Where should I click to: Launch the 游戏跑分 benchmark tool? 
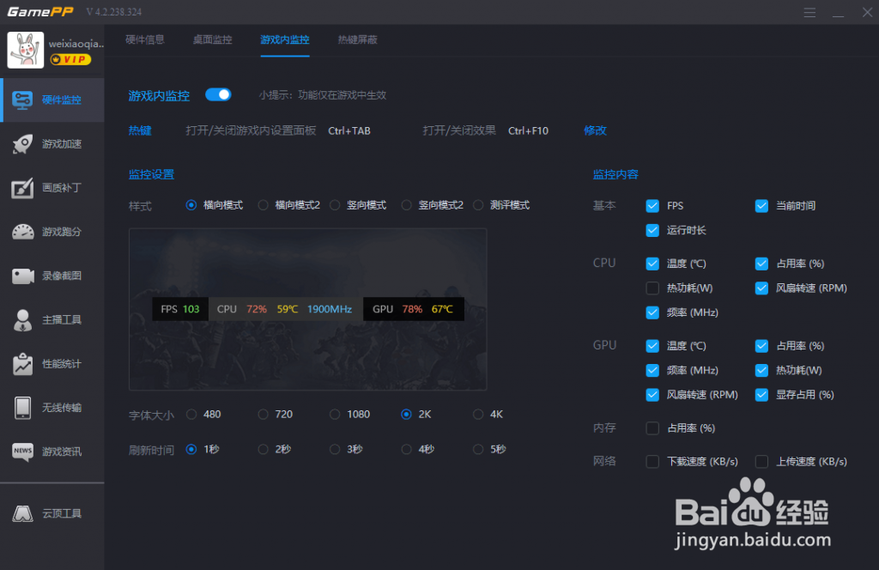point(52,231)
